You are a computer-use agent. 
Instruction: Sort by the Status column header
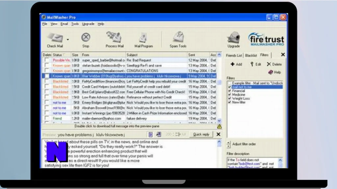(61, 55)
